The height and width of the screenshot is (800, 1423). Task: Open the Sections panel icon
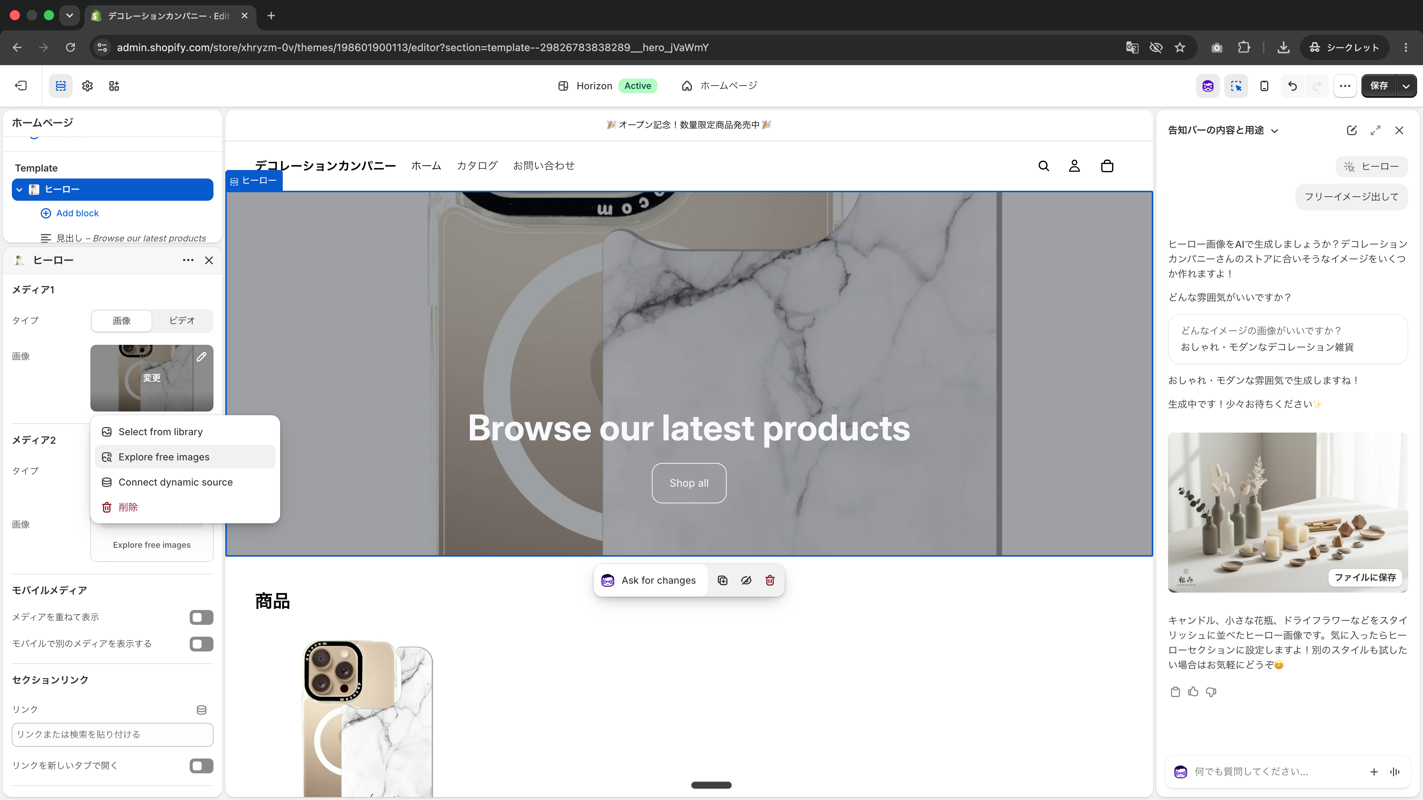[x=61, y=86]
